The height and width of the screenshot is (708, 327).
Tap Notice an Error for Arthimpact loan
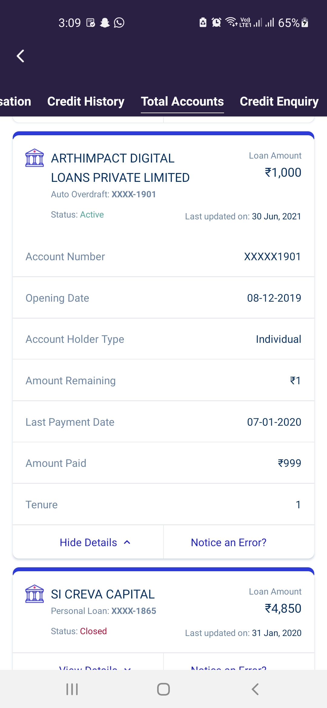(229, 542)
